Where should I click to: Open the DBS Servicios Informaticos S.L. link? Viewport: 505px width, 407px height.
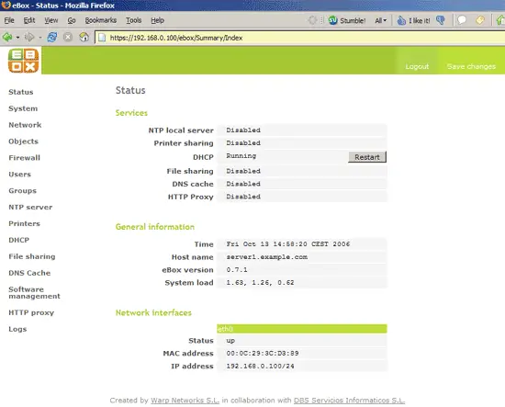(x=349, y=401)
